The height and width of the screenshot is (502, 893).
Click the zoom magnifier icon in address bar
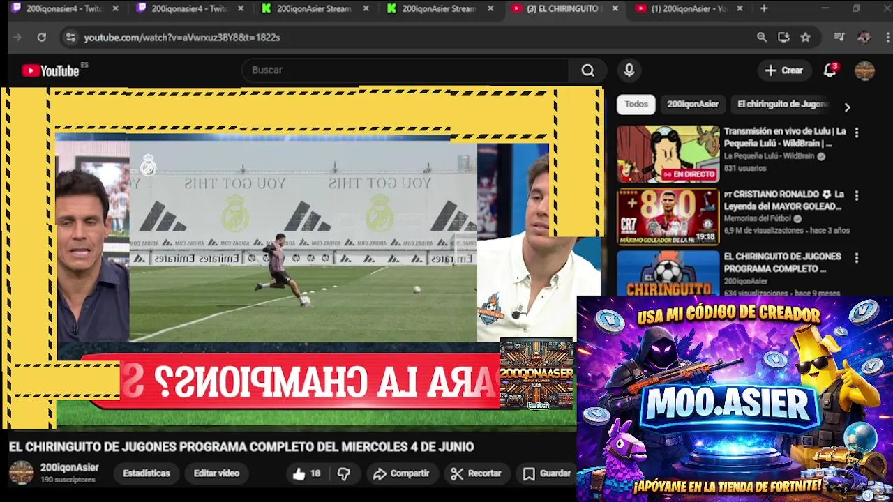(x=762, y=38)
